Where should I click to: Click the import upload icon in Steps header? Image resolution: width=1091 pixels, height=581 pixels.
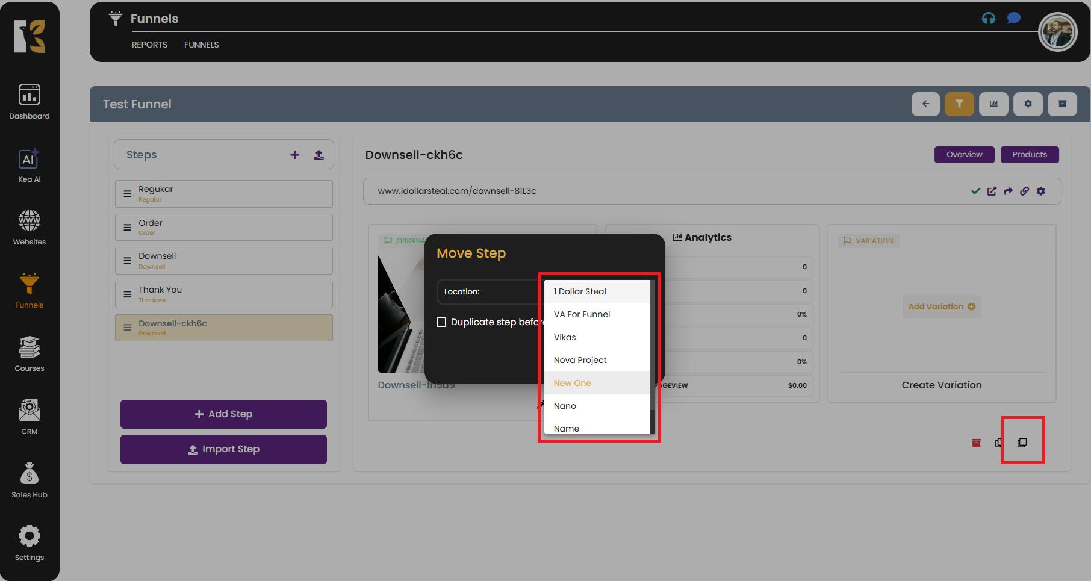pyautogui.click(x=319, y=155)
